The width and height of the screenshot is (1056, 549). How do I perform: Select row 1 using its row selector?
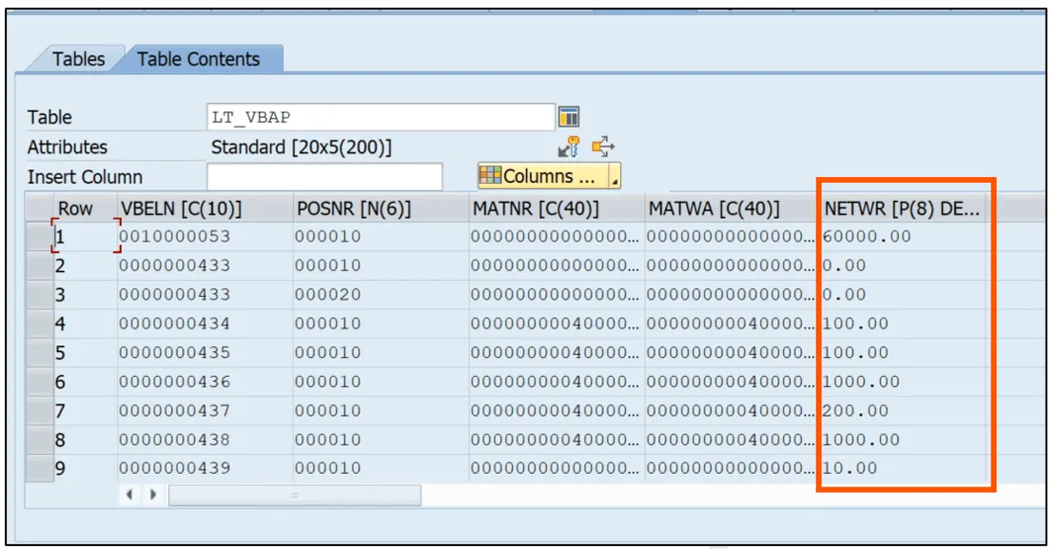[x=41, y=236]
